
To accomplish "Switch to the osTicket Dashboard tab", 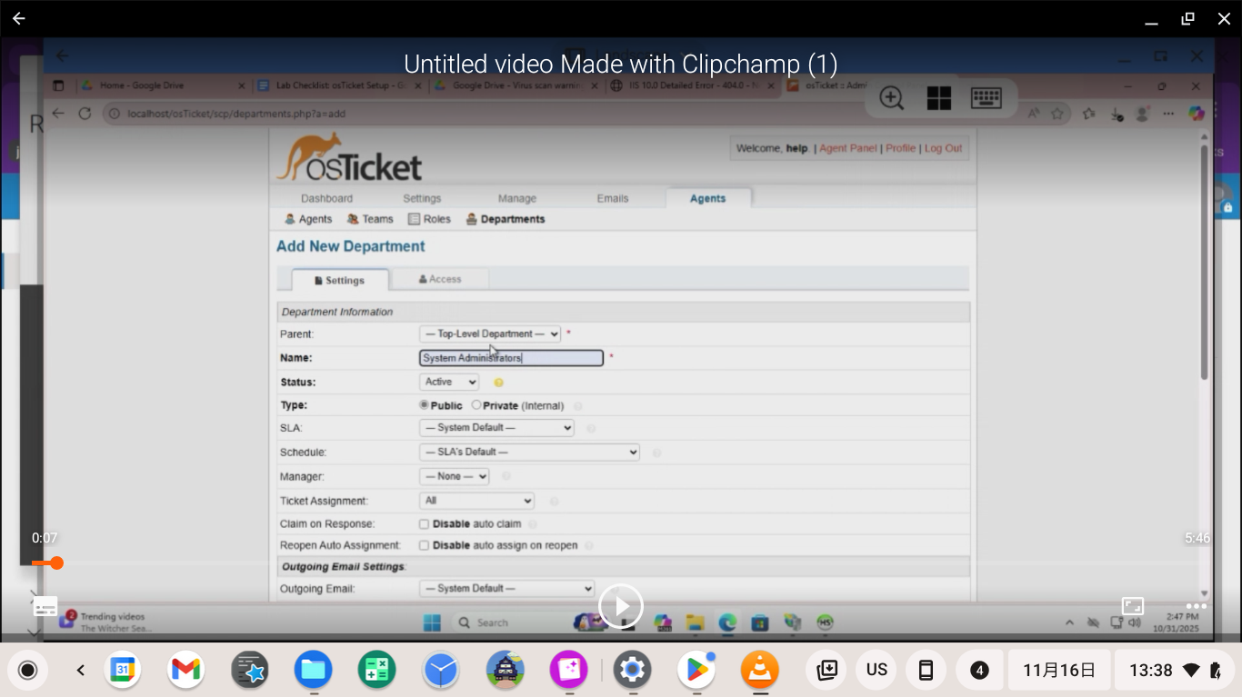I will (x=326, y=198).
